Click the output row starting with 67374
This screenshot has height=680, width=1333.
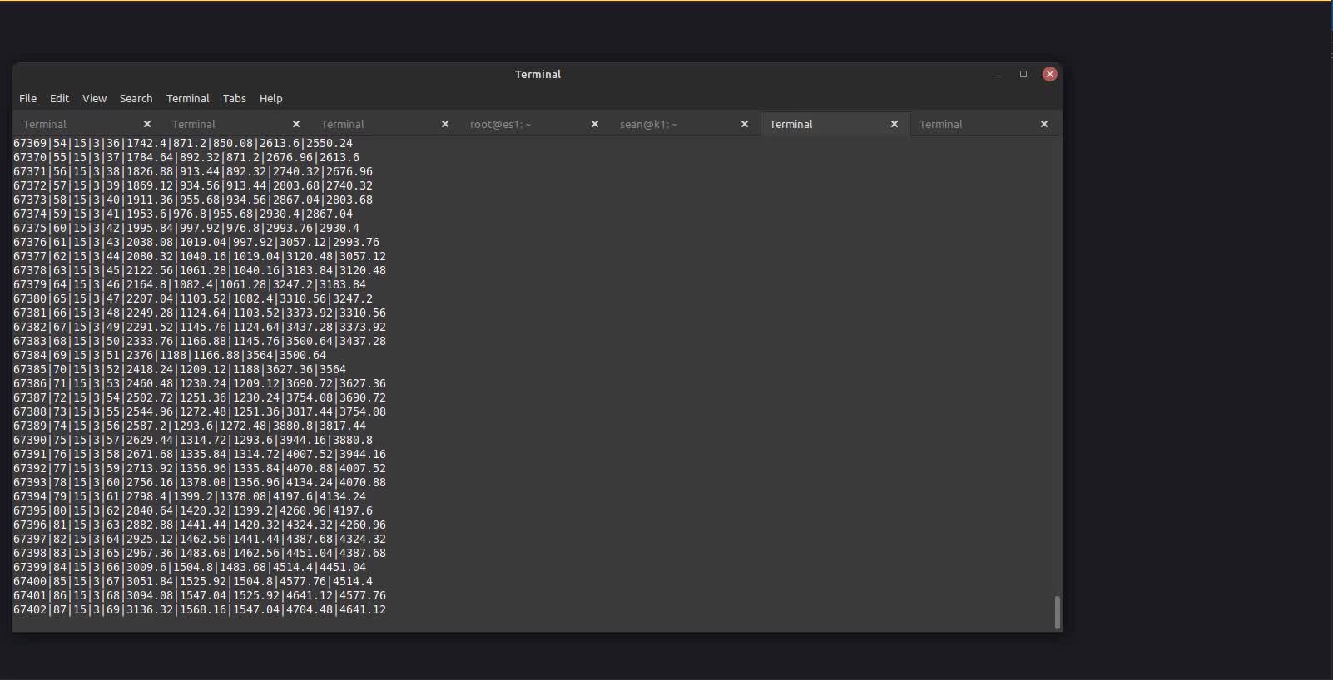pos(183,214)
